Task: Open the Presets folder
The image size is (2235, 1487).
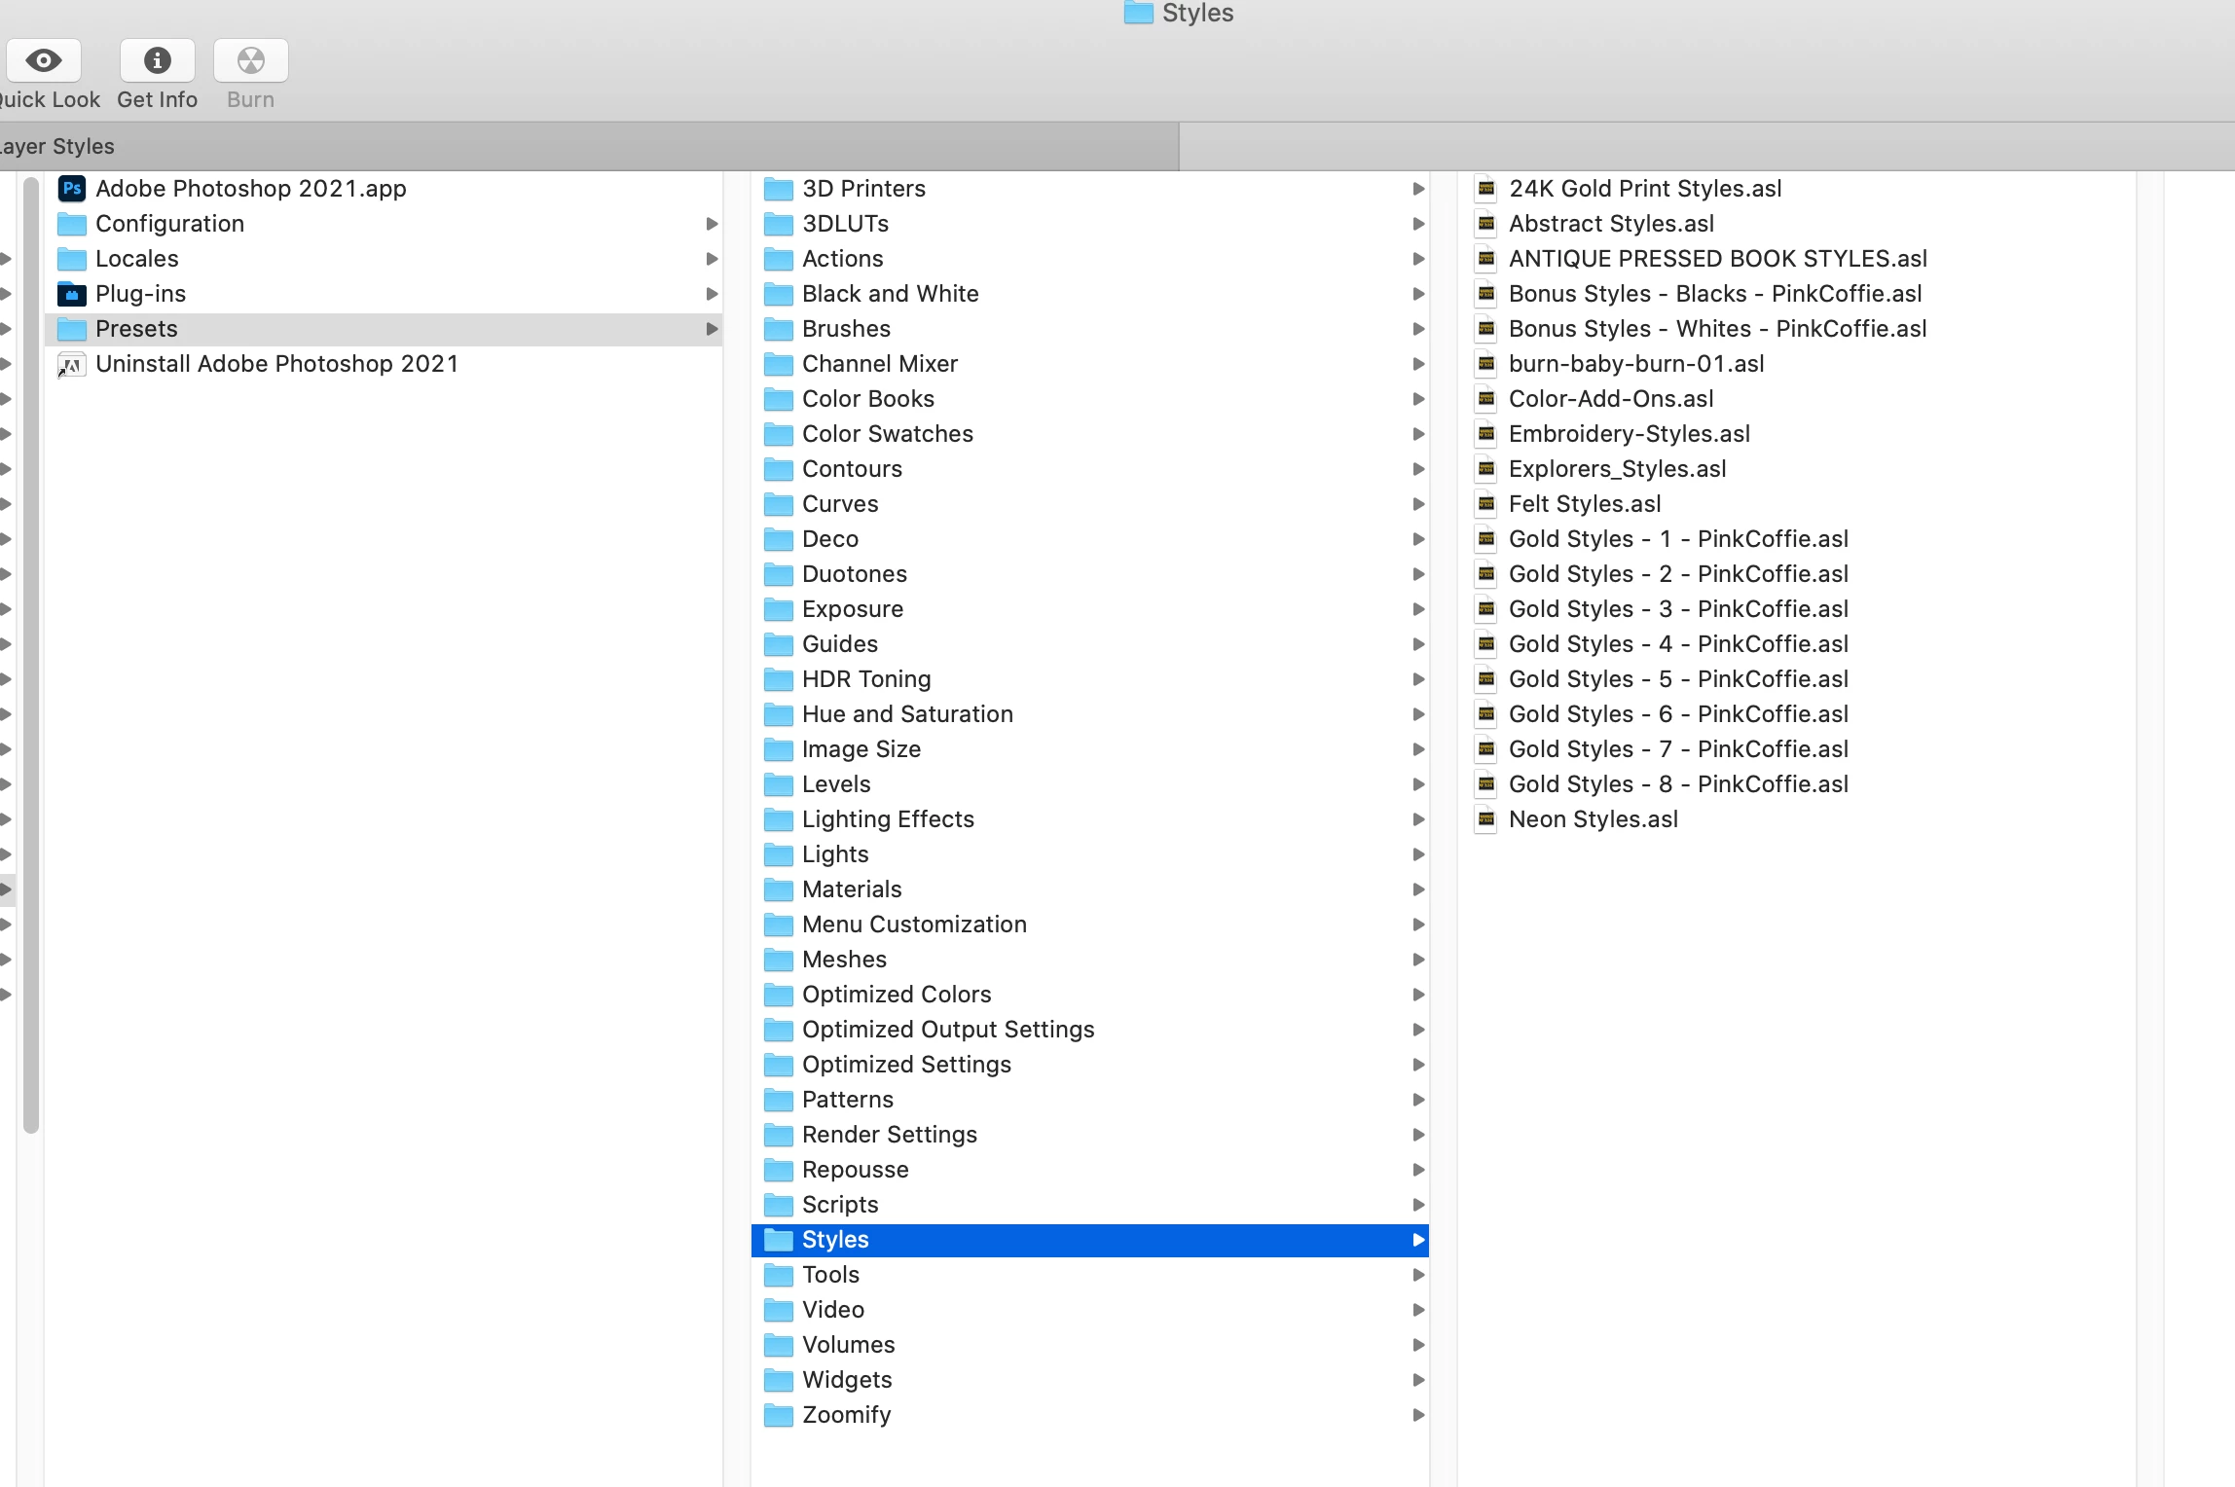Action: (136, 329)
